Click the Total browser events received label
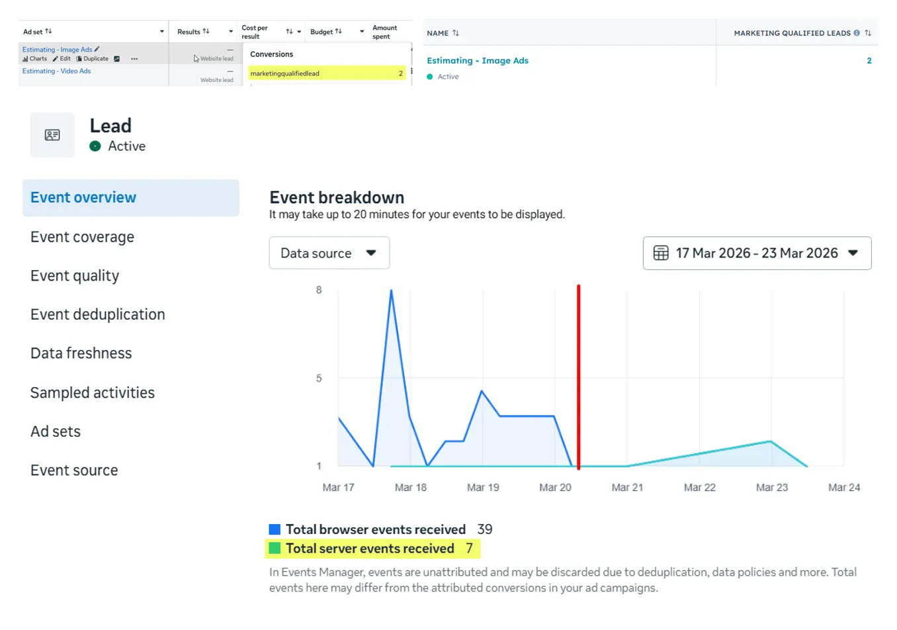 tap(376, 529)
